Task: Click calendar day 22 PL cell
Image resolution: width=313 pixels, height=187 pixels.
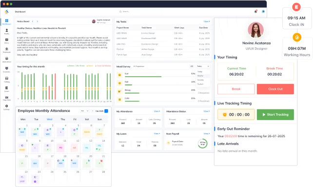Action: [22, 177]
